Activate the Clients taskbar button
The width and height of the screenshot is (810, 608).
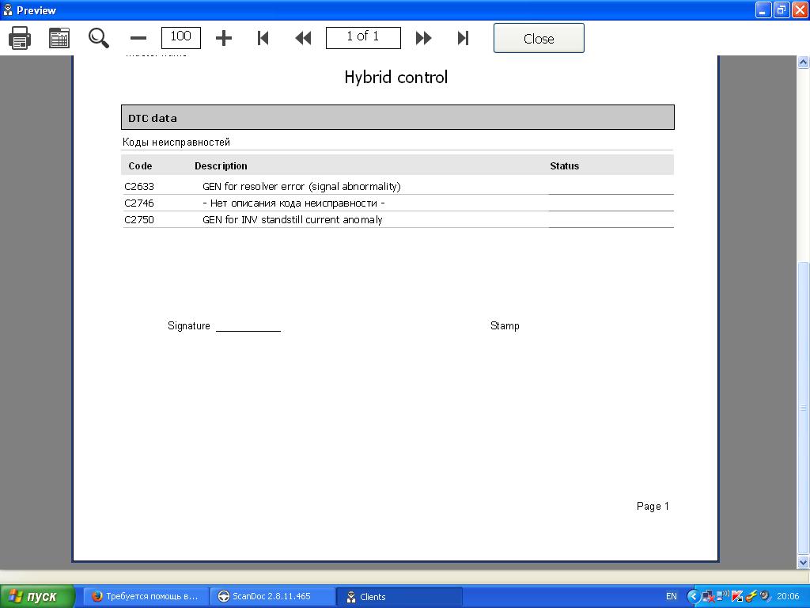click(399, 597)
